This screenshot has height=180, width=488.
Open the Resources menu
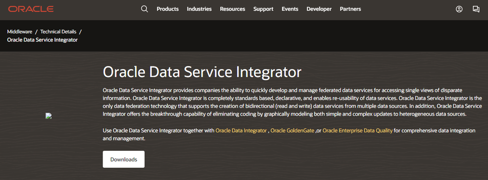(232, 9)
